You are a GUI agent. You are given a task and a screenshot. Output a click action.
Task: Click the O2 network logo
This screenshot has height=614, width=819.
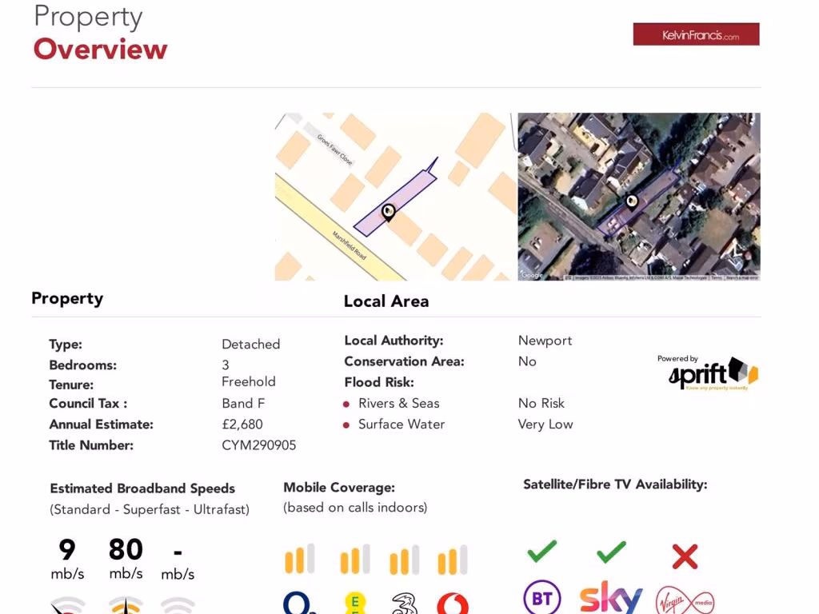click(x=299, y=602)
